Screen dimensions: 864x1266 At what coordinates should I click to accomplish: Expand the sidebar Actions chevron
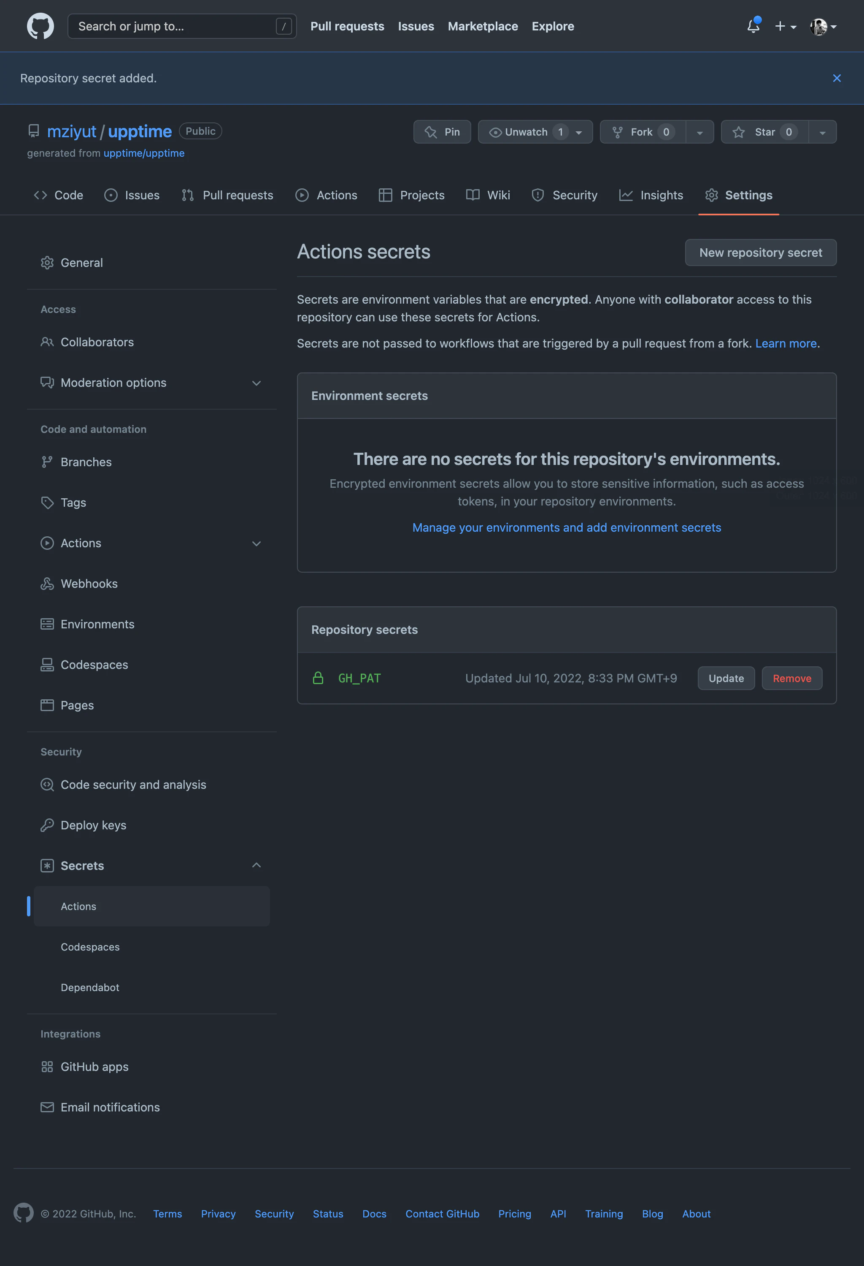[256, 543]
